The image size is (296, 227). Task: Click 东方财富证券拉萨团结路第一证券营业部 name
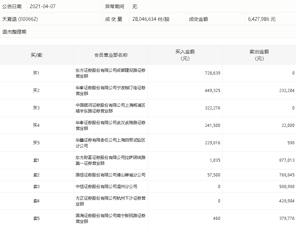pyautogui.click(x=111, y=160)
